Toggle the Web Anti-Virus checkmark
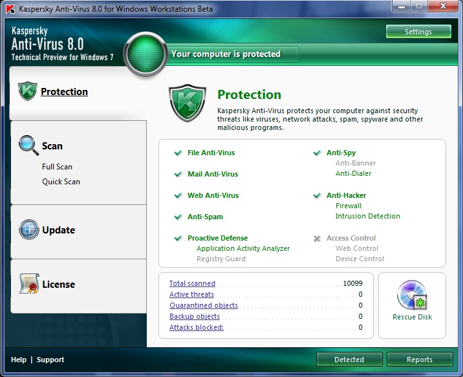This screenshot has height=377, width=463. pos(178,195)
